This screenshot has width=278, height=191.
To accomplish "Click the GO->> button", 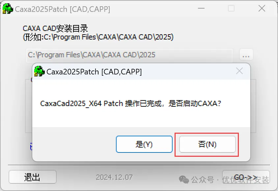I will tap(246, 177).
